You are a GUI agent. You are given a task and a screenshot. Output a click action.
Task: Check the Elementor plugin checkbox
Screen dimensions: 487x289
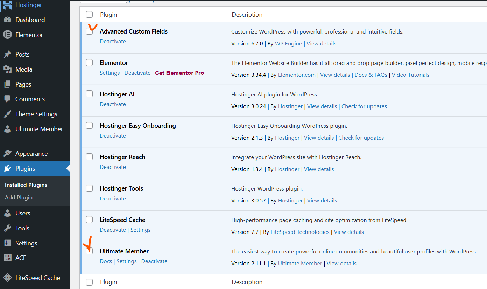point(89,62)
